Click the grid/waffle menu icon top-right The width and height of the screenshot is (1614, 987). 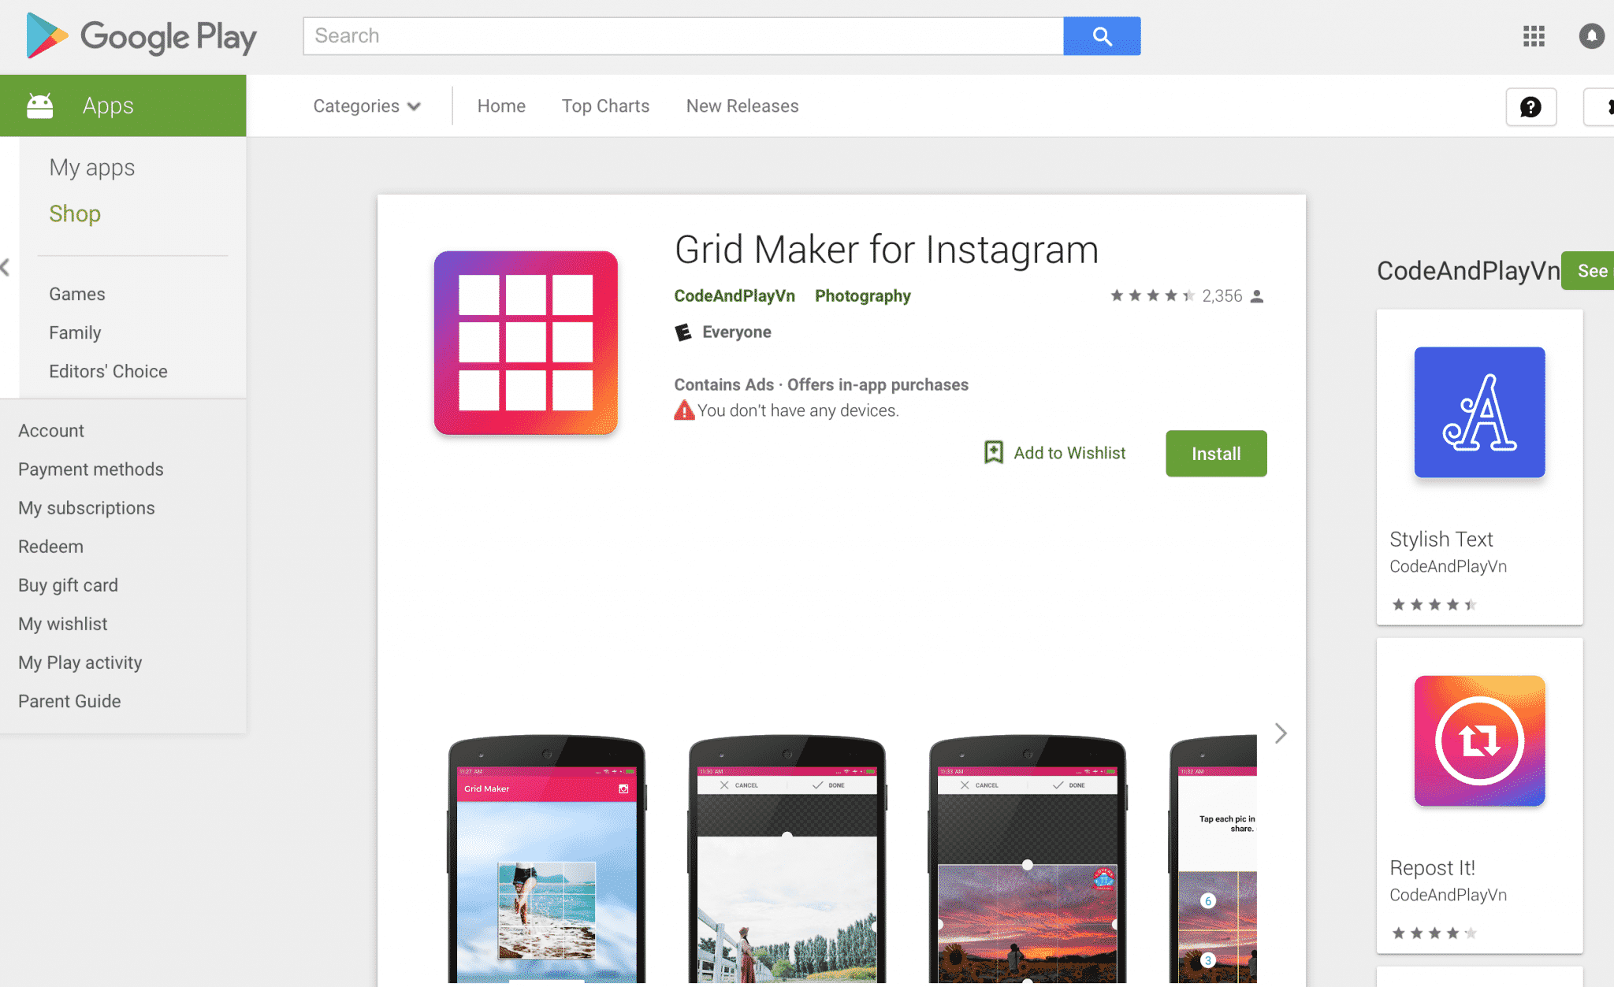click(1534, 35)
